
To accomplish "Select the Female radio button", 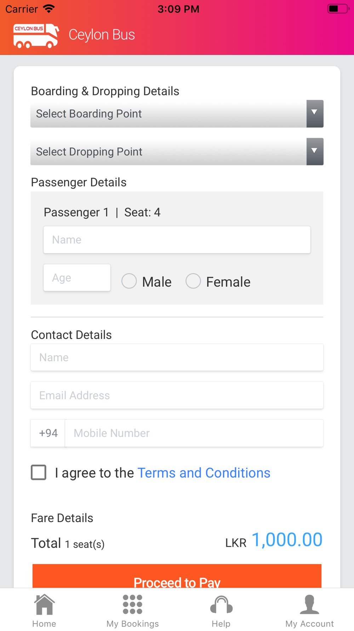I will click(x=193, y=281).
